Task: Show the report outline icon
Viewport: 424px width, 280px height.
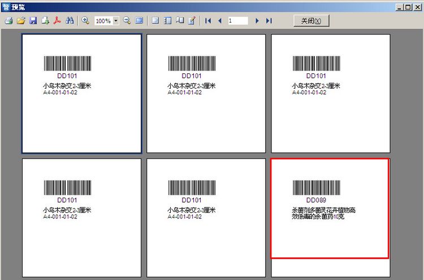Action: click(x=155, y=21)
